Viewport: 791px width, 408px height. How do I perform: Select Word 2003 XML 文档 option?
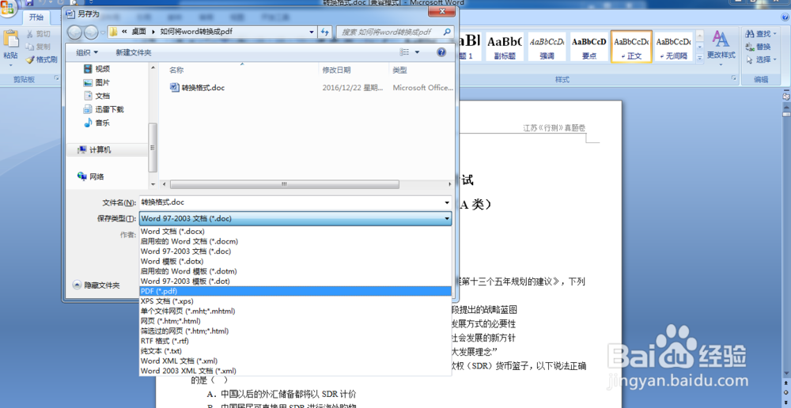point(295,371)
